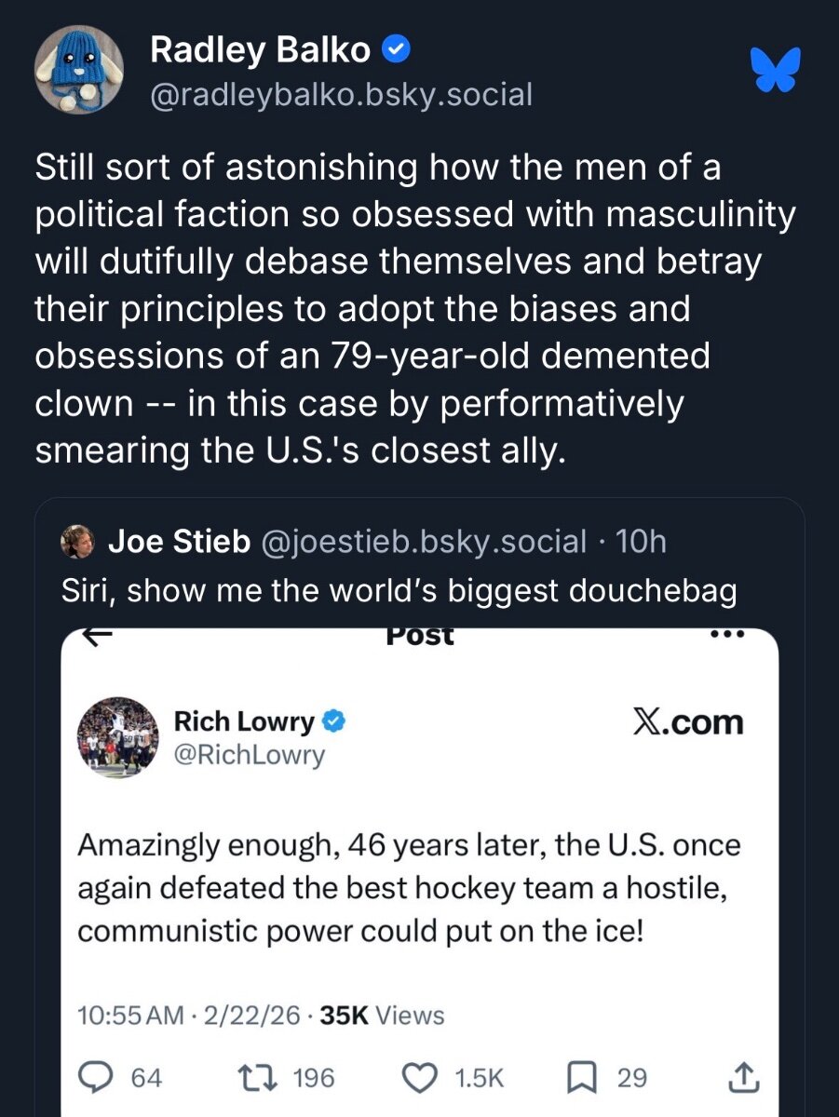
Task: Click the 35K Views count
Action: [x=382, y=1016]
